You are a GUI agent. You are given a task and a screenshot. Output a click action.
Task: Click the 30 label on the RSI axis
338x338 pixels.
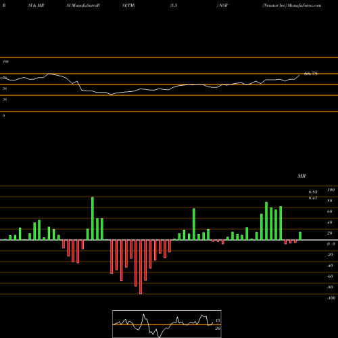(x=5, y=99)
